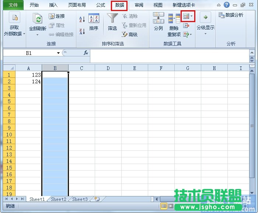This screenshot has width=258, height=213.
Task: Minimize the ribbon with the caret icon
Action: click(x=219, y=5)
